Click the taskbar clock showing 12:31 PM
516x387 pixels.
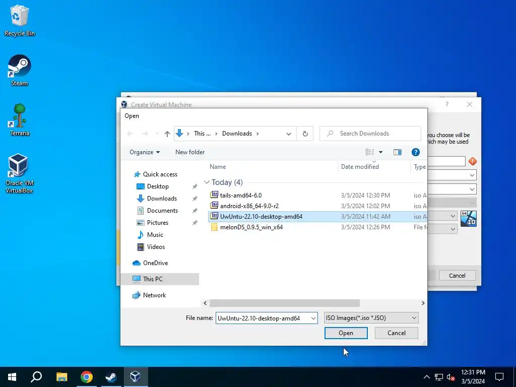tap(473, 377)
